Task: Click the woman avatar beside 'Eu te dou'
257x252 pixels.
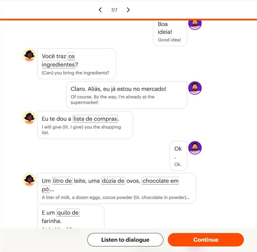Action: (x=29, y=117)
